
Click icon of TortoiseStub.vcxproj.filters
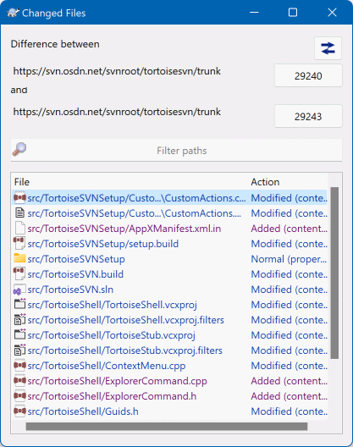click(19, 350)
